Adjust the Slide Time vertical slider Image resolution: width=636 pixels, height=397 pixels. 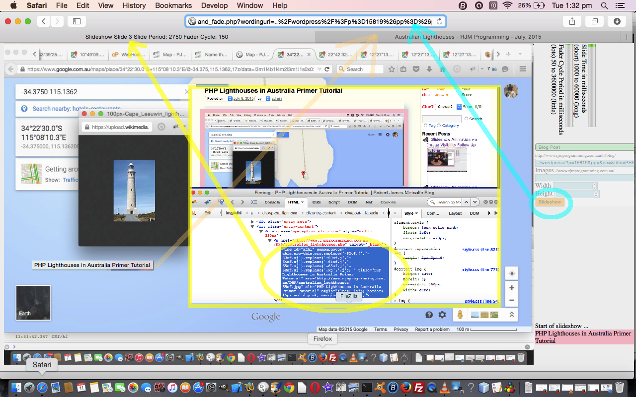coord(592,84)
